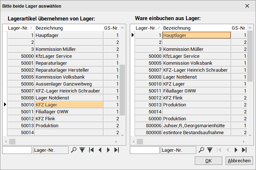Click the left table's horizontal scroll-left arrow
This screenshot has width=256, height=170.
pos(6,141)
